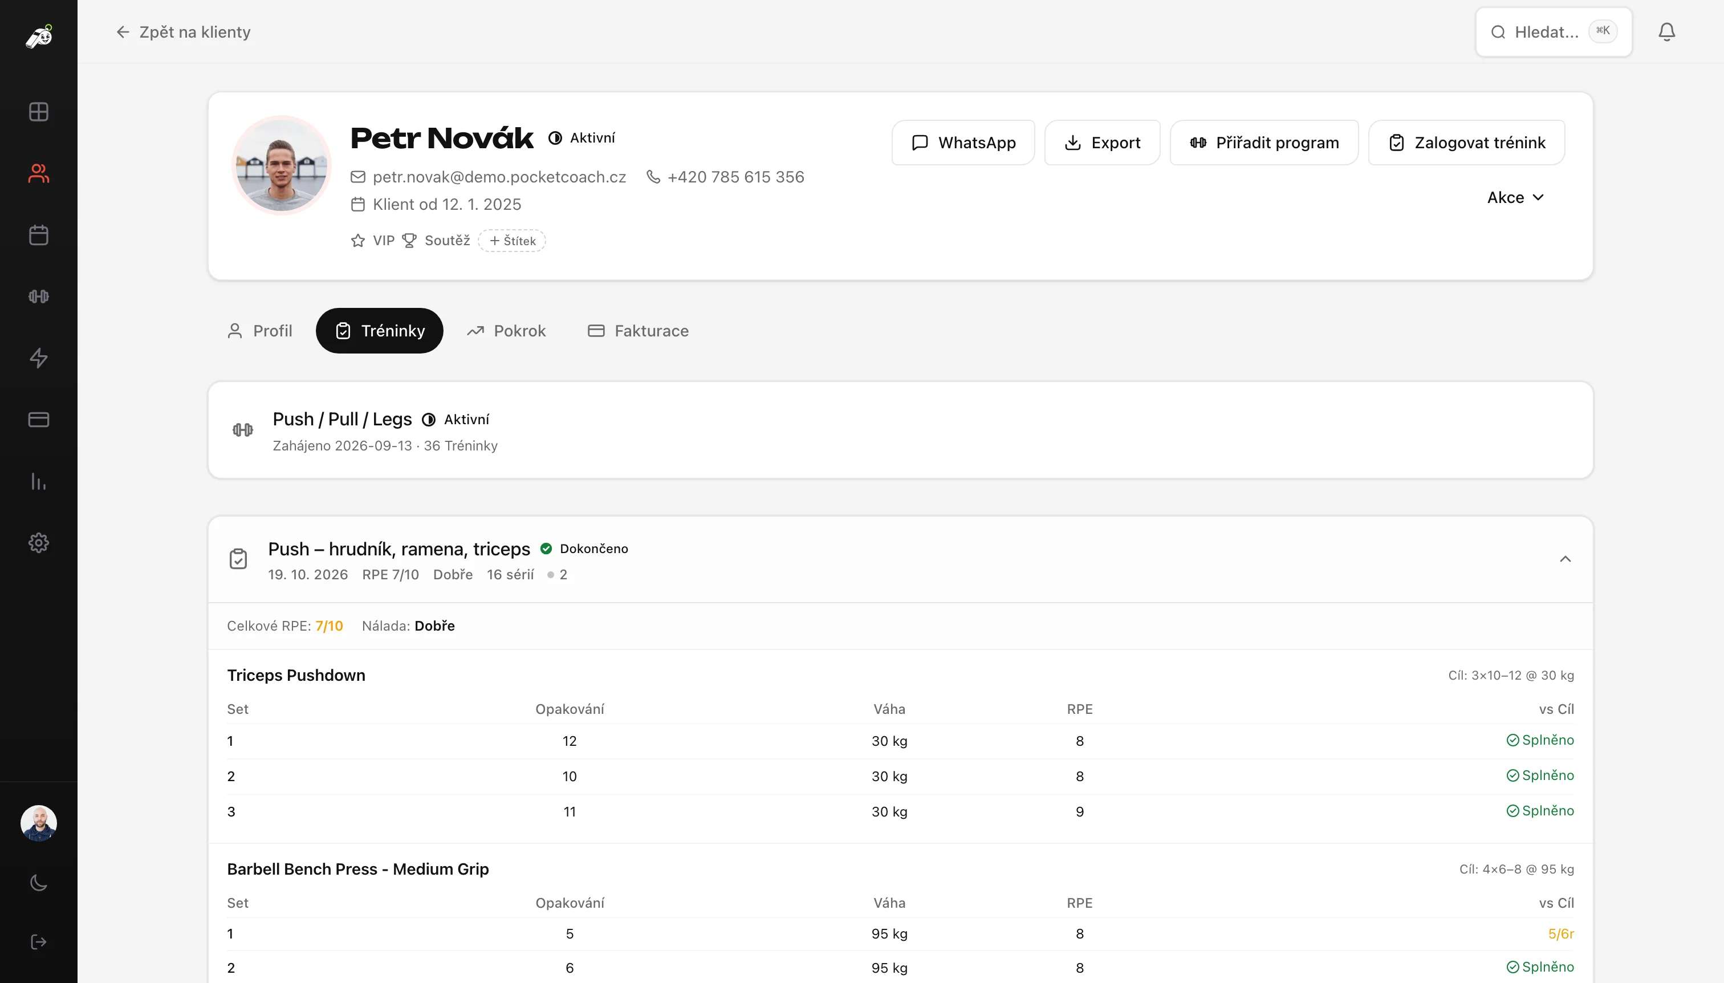
Task: Toggle dark mode moon icon
Action: tap(38, 883)
